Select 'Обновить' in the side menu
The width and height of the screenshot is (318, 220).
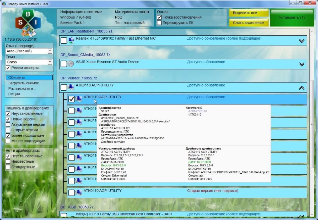29,78
